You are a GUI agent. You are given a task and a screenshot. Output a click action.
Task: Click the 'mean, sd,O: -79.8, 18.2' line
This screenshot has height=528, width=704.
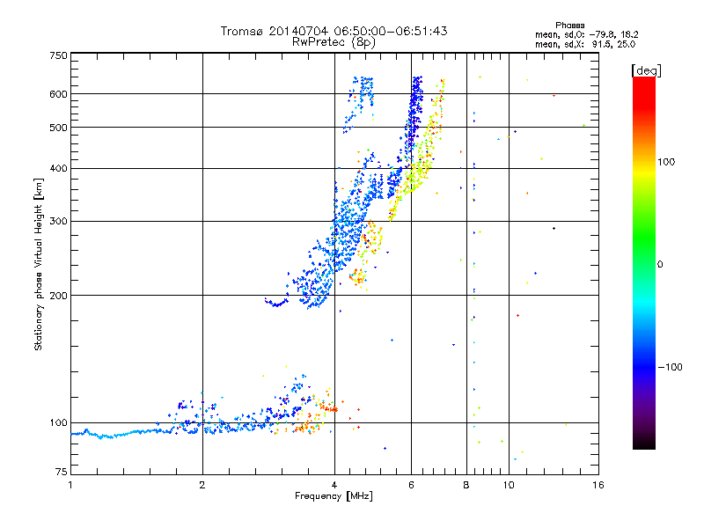pyautogui.click(x=586, y=35)
